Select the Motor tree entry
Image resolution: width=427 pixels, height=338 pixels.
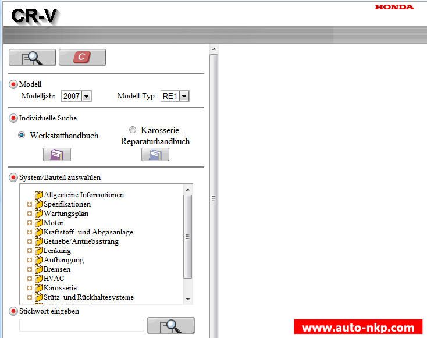coord(54,222)
